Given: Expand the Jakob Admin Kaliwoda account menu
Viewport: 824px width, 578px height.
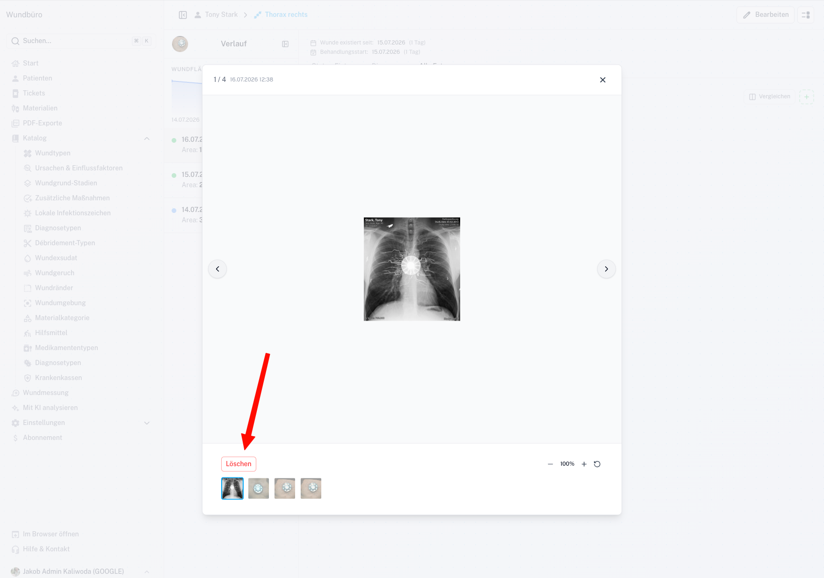Looking at the screenshot, I should [x=81, y=571].
